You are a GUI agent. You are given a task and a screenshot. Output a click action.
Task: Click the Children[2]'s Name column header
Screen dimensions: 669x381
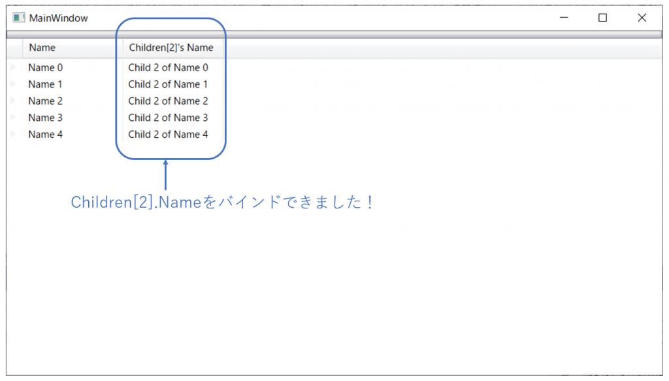click(x=171, y=47)
